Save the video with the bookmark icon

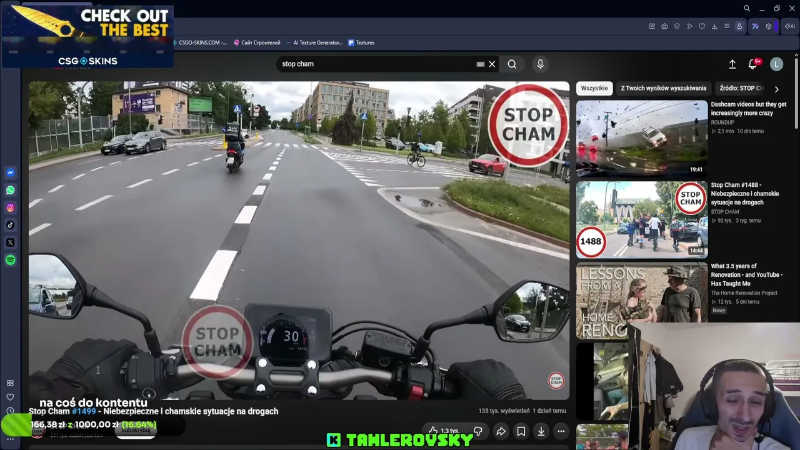click(521, 431)
